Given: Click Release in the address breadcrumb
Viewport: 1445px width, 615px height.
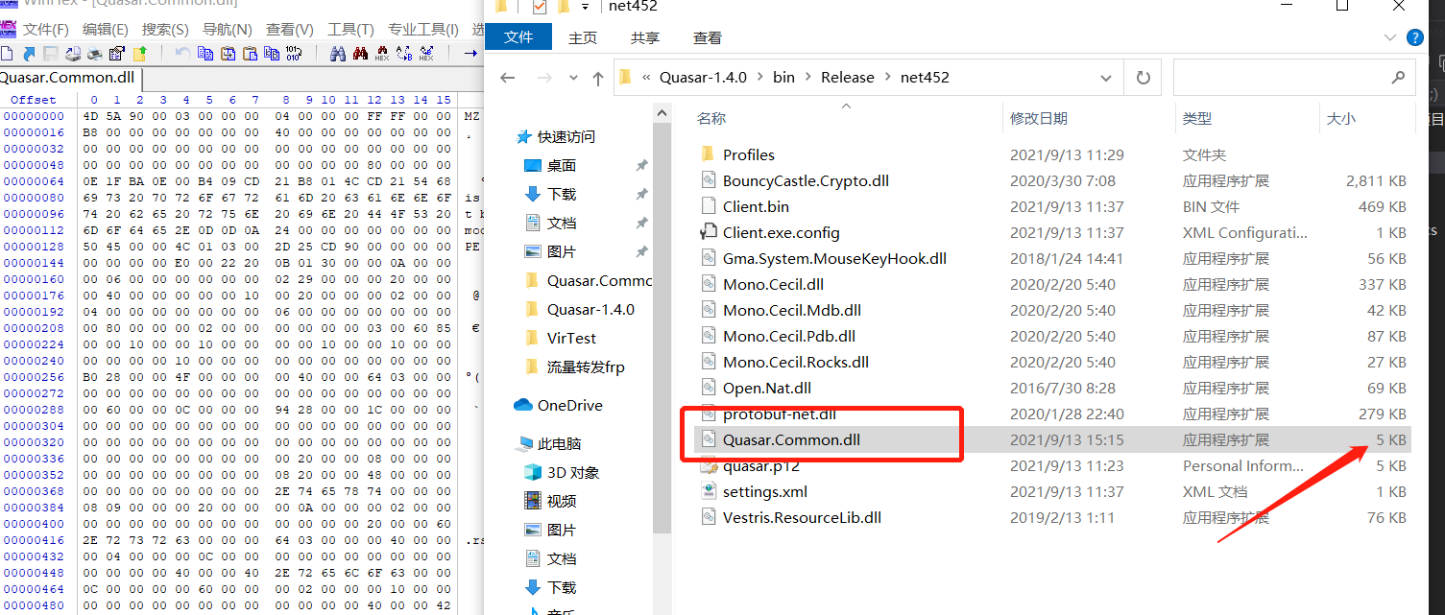Looking at the screenshot, I should (848, 78).
